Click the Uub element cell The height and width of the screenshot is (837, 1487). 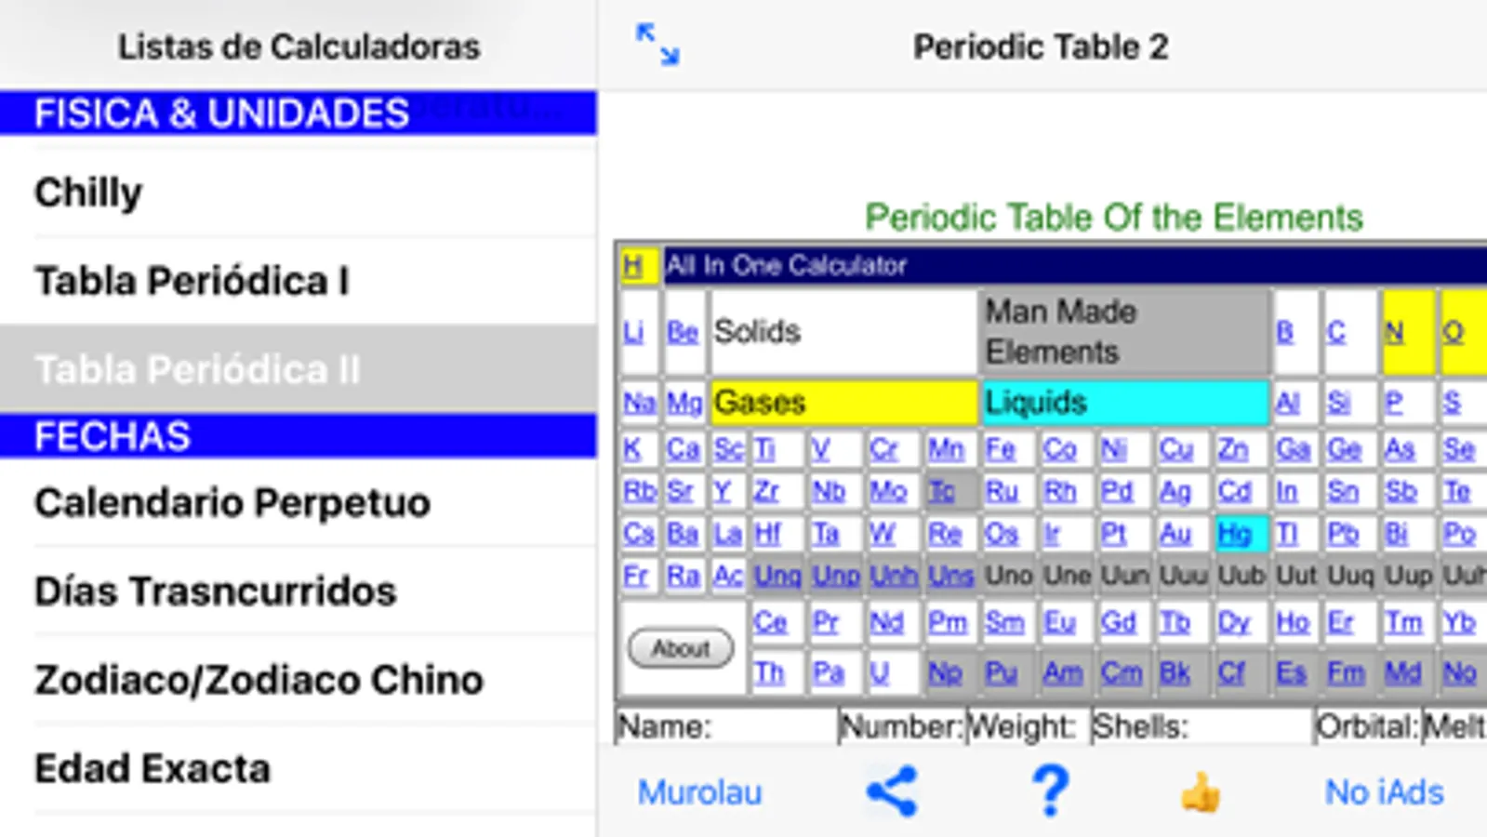[1241, 576]
